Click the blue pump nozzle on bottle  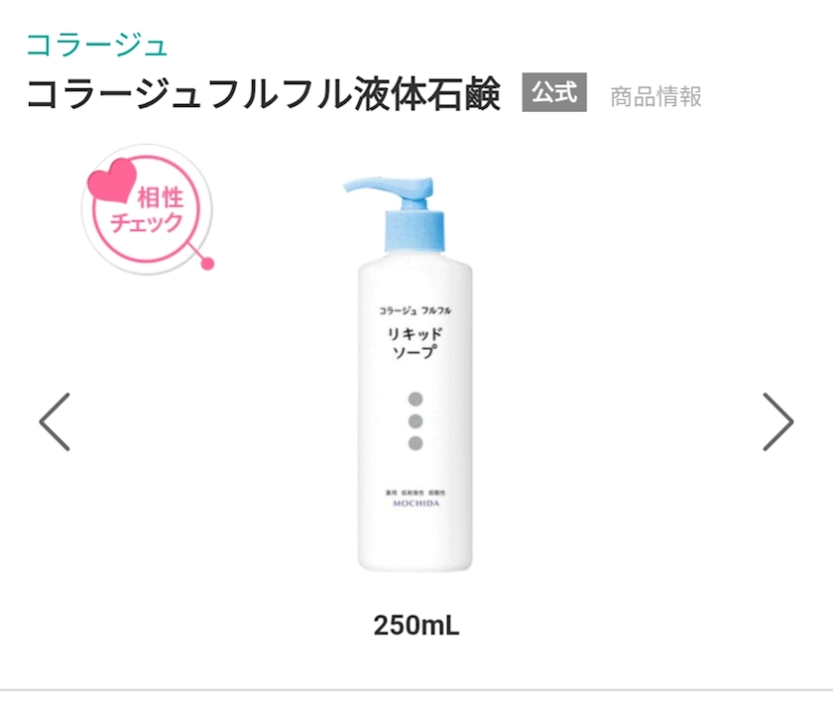coord(389,189)
